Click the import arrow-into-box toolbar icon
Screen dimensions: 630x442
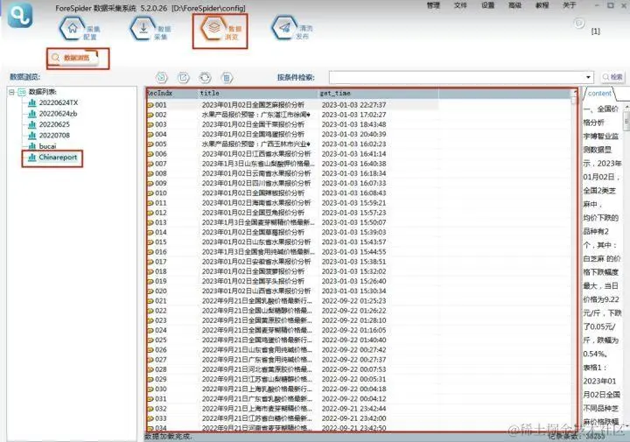162,77
